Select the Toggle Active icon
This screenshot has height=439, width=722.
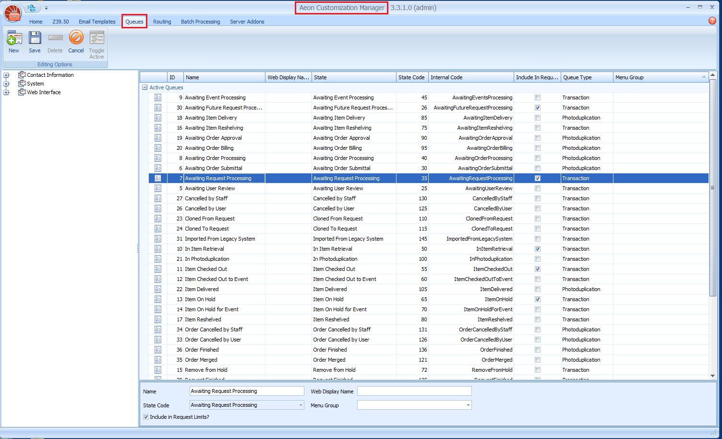96,42
